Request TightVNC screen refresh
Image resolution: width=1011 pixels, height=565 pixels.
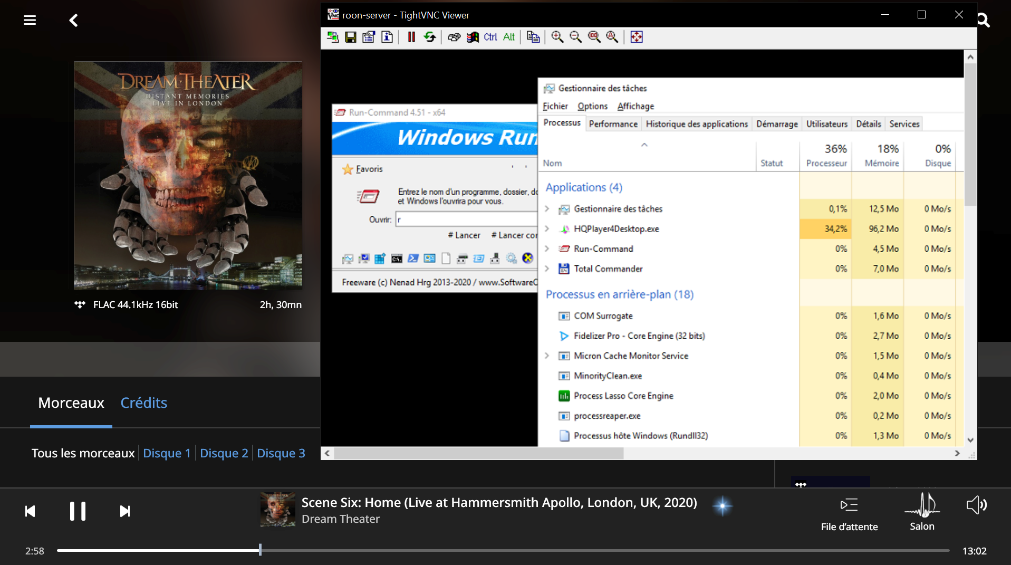click(x=430, y=37)
